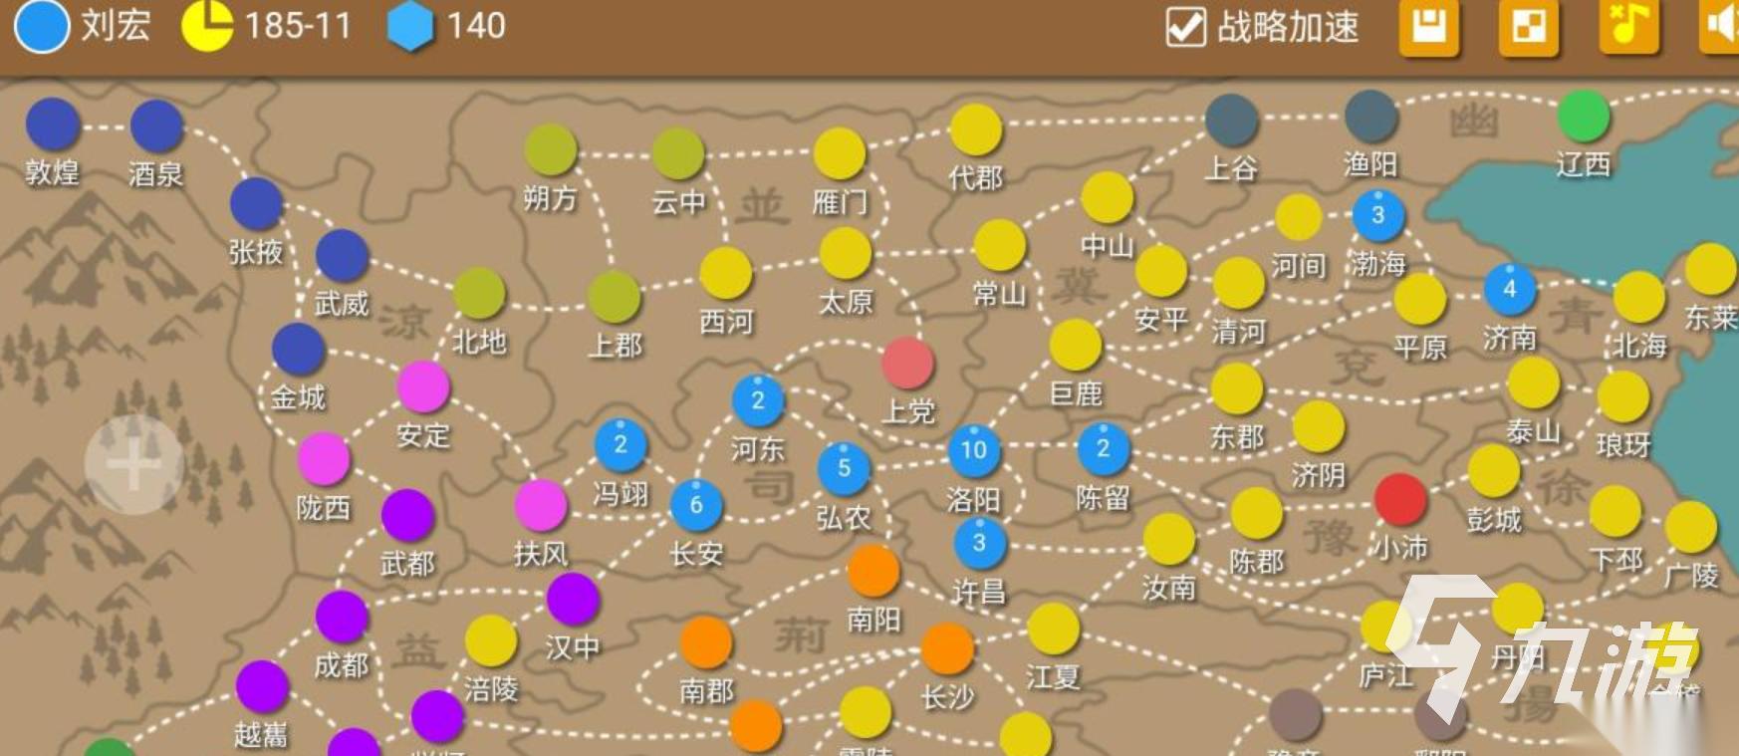Viewport: 1739px width, 756px height.
Task: Click the dark blue 金城 city node
Action: (298, 349)
